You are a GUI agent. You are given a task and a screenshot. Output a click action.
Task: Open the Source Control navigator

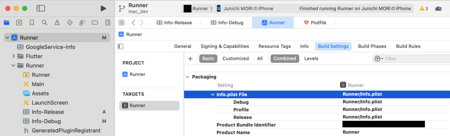point(19,22)
